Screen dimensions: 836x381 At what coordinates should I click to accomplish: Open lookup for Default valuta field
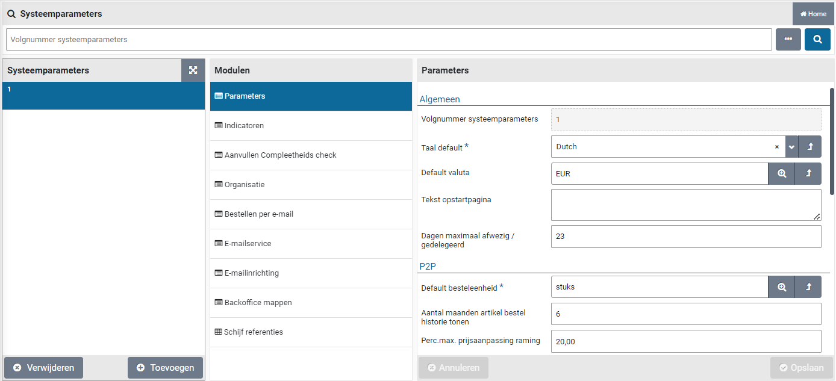[x=781, y=173]
